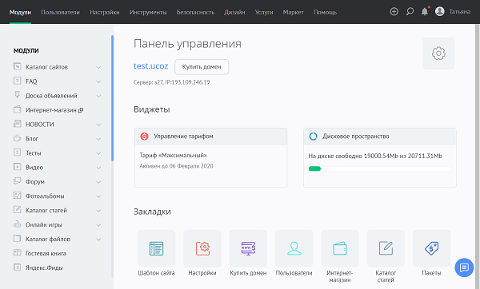Click the Доска объявлений pin icon
Image resolution: width=480 pixels, height=289 pixels.
pos(18,95)
